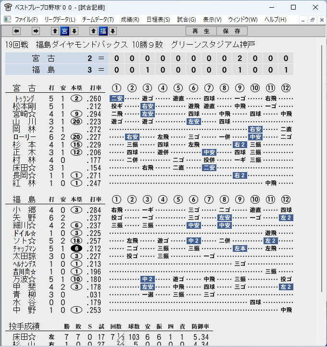Close the inner game record child window
Image resolution: width=327 pixels, height=347 pixels.
coord(322,20)
